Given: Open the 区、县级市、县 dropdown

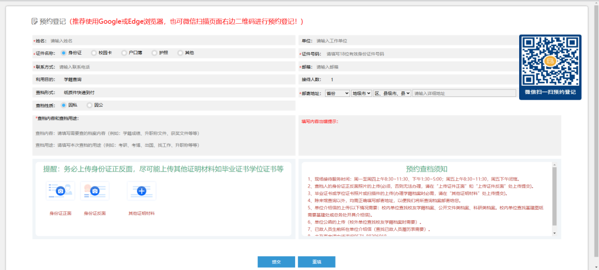Looking at the screenshot, I should pos(392,93).
